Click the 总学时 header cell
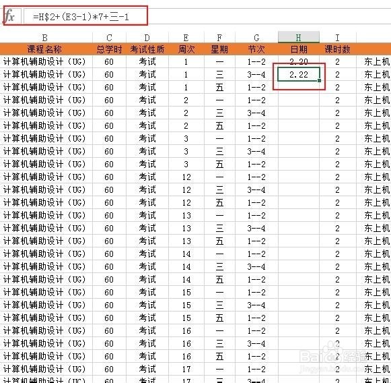The width and height of the screenshot is (391, 383). tap(109, 49)
